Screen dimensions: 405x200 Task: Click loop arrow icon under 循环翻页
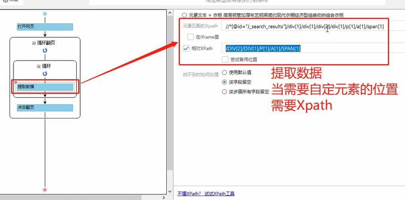[45, 51]
